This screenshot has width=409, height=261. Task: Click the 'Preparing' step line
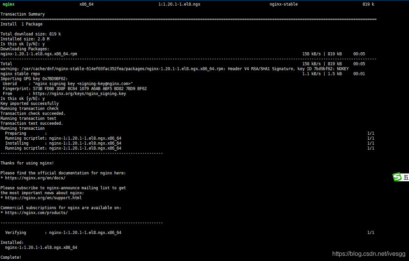click(x=26, y=133)
